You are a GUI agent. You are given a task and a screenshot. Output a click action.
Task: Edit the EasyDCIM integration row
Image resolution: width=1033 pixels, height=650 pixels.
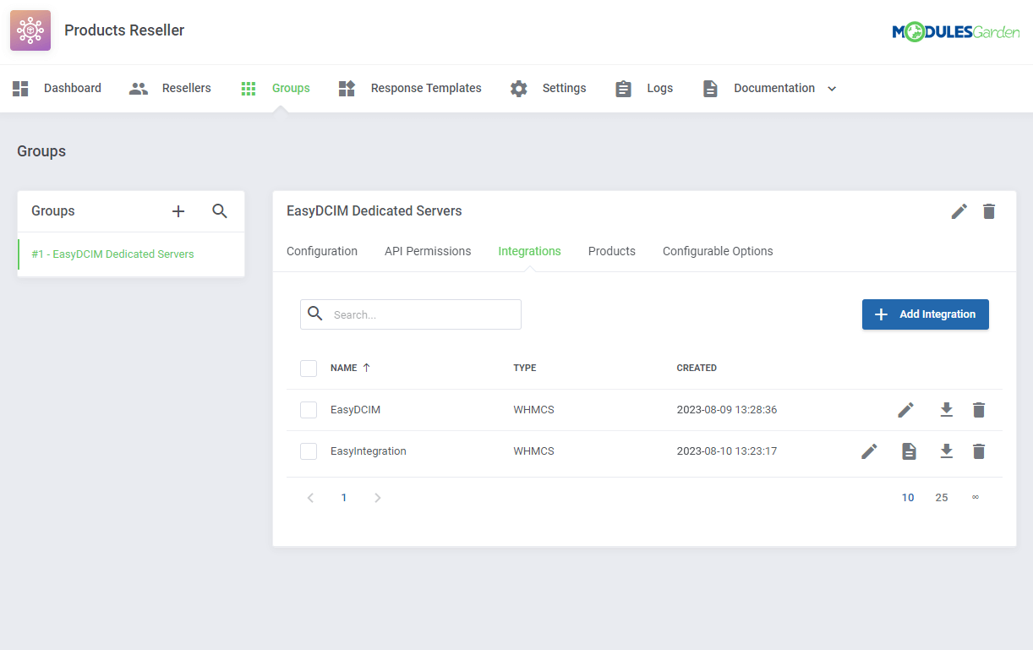(906, 410)
